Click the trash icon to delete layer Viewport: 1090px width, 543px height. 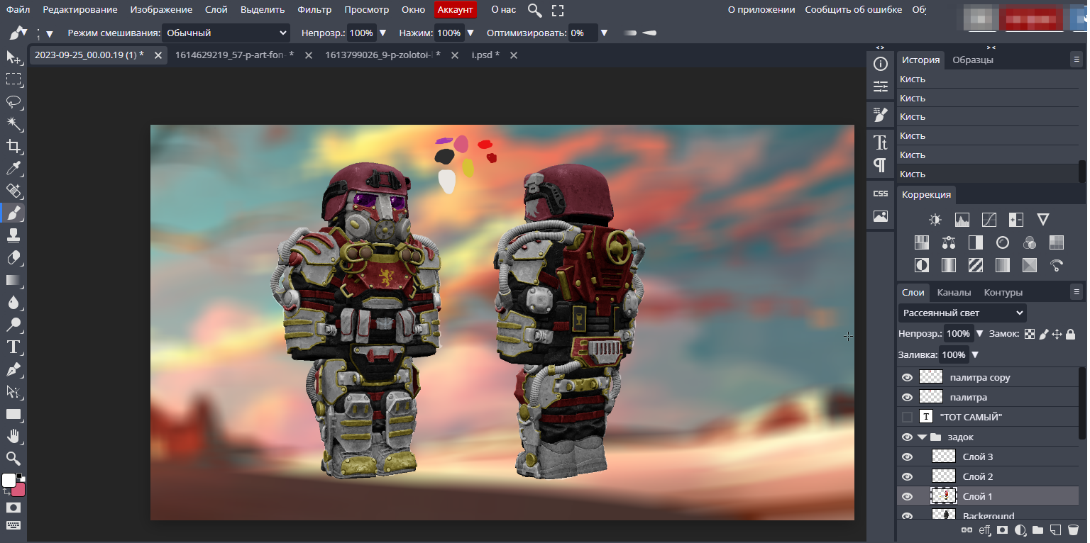coord(1073,530)
